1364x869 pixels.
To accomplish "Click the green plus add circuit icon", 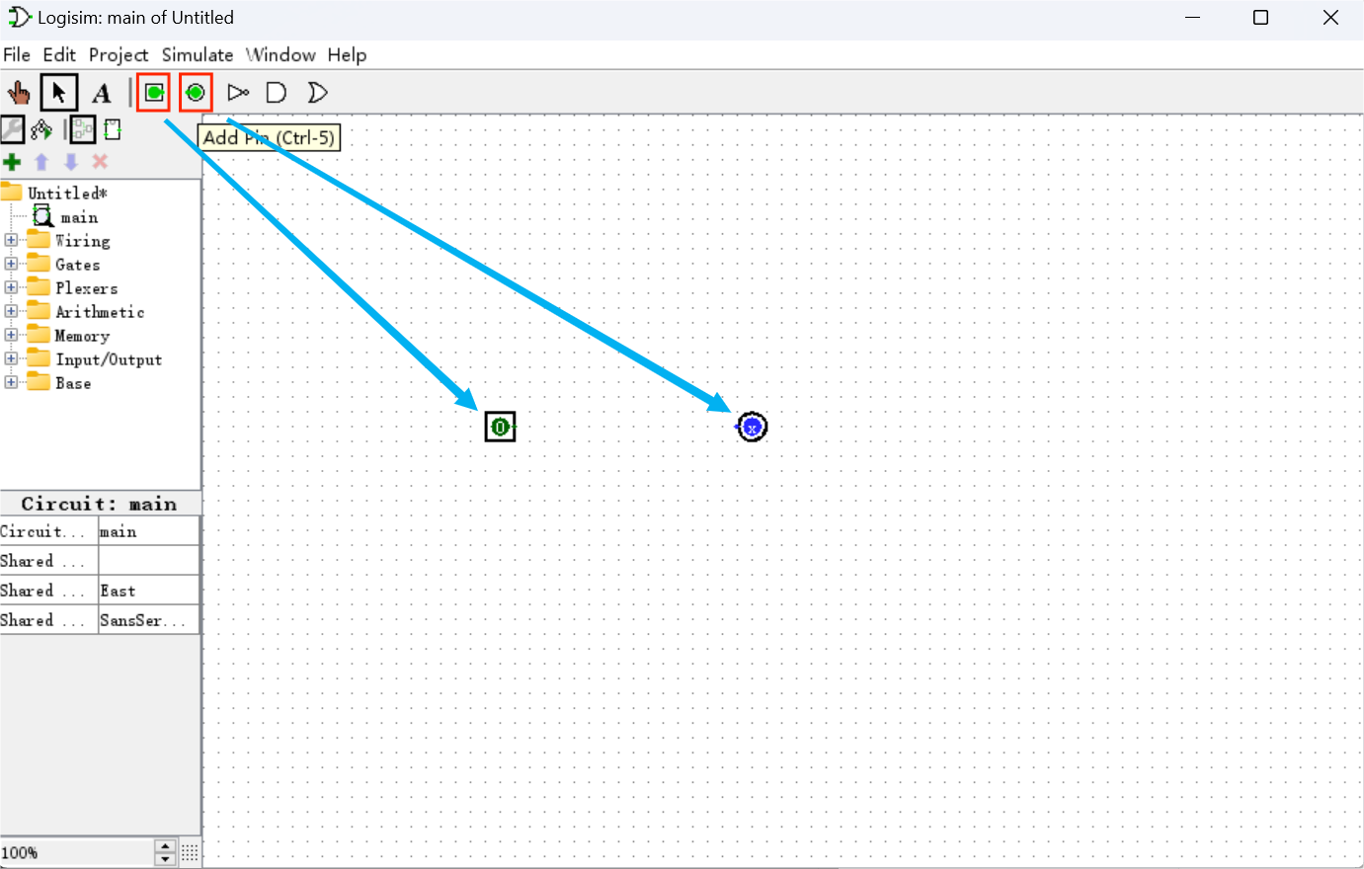I will 12,162.
